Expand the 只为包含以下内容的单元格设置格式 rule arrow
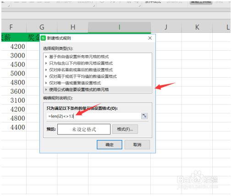Image resolution: width=232 pixels, height=196 pixels. click(x=46, y=63)
